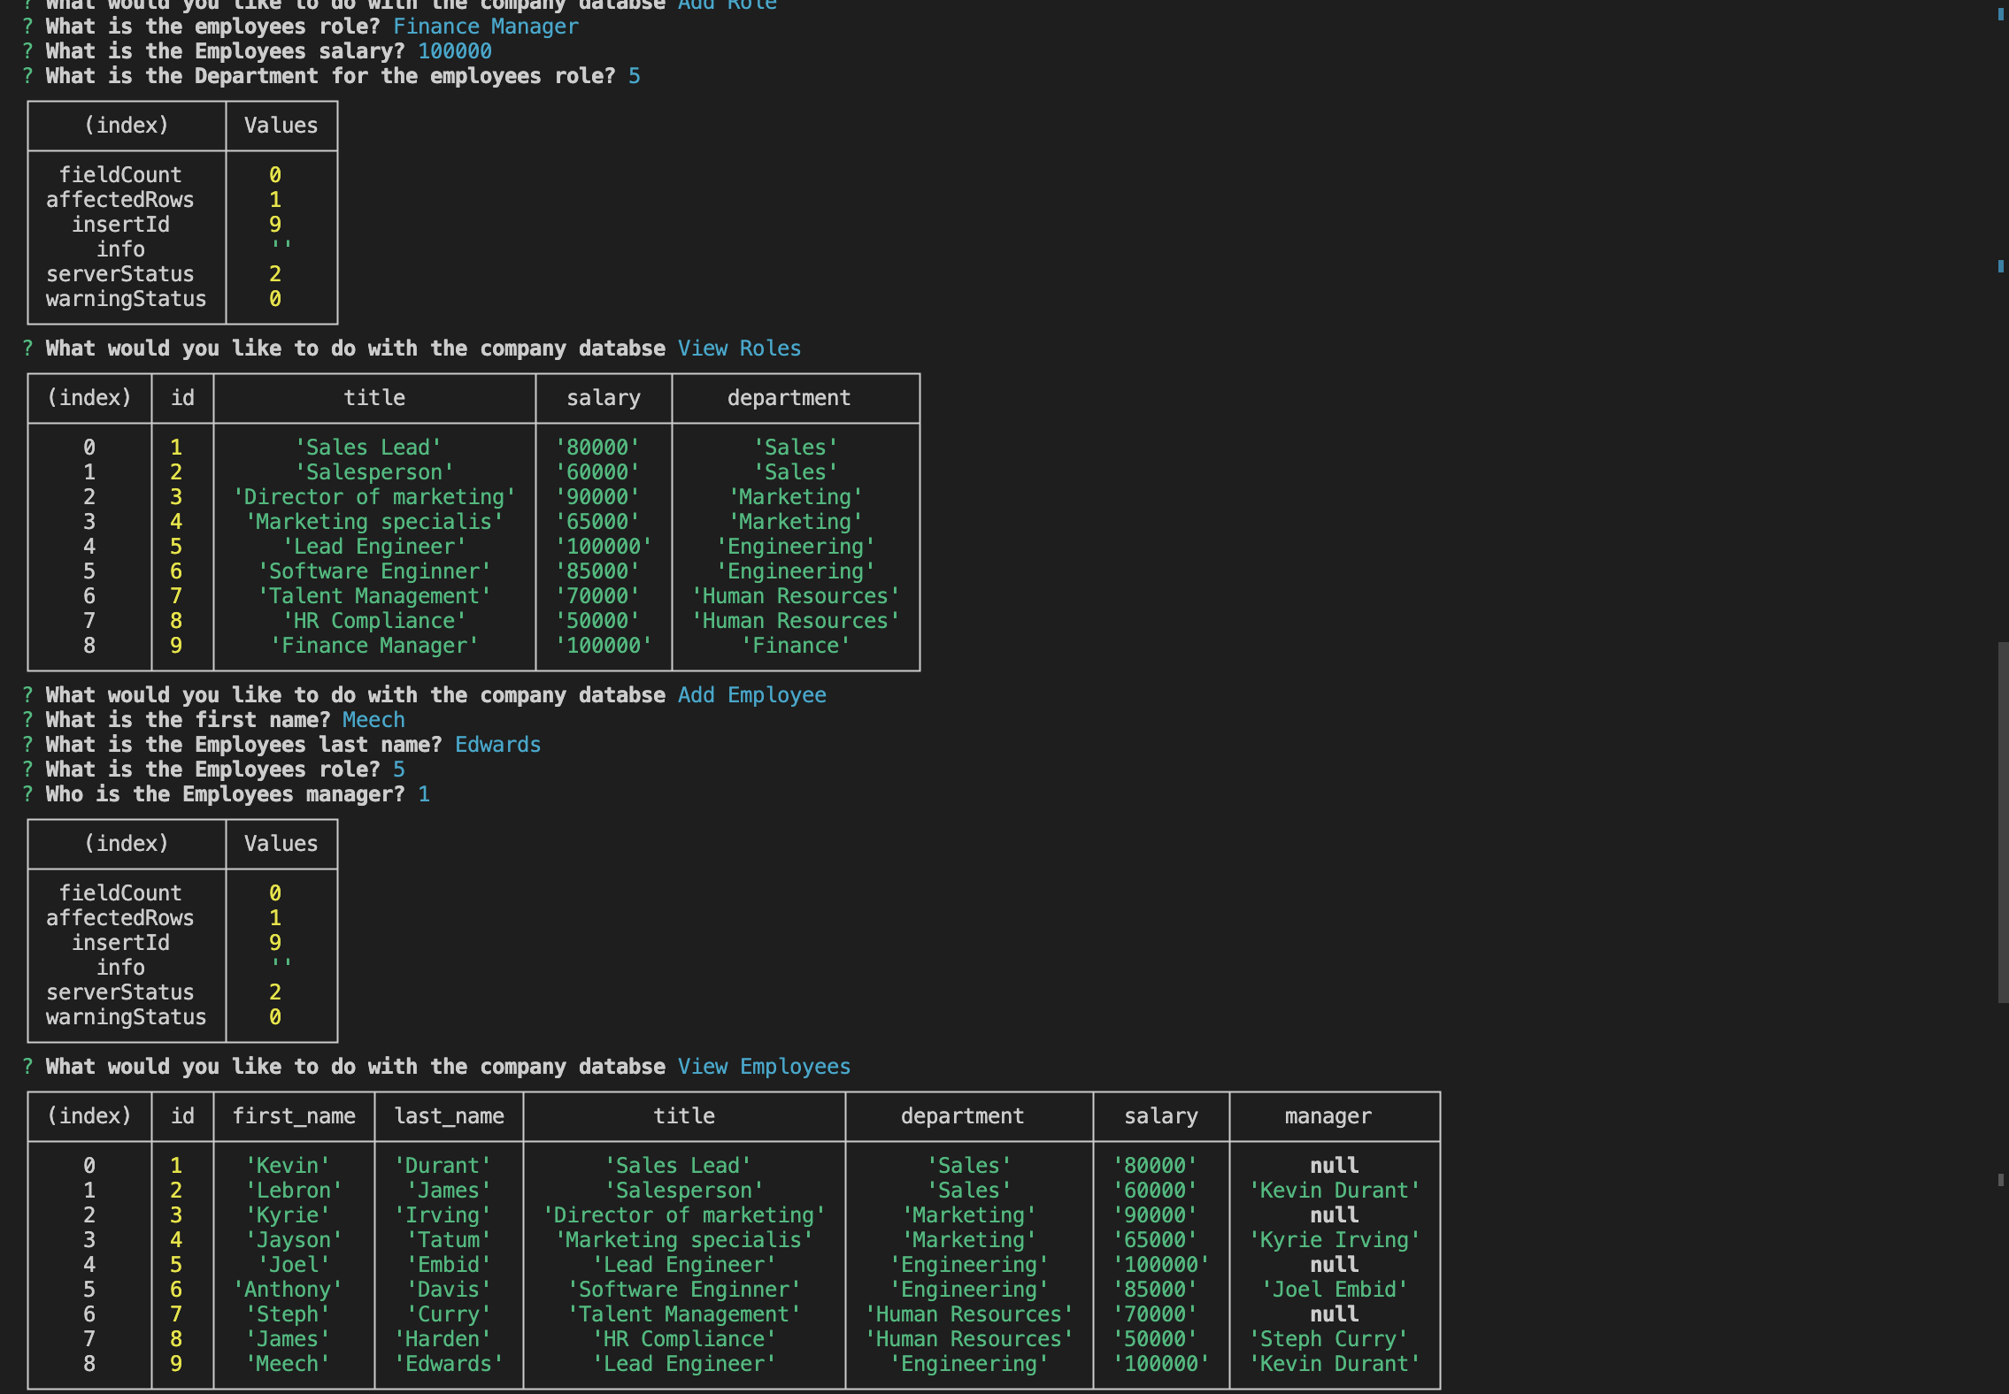Click the 'Edwards' last name prompt answer
Image resolution: width=2009 pixels, height=1394 pixels.
tap(497, 745)
